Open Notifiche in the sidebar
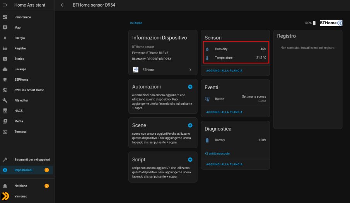Screen dimensions: 350x203 (x=27, y=186)
